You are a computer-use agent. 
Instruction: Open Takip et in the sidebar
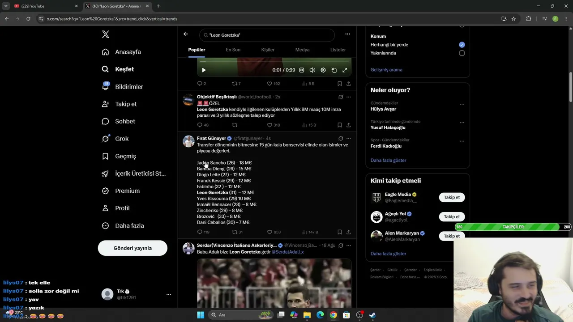coord(119,104)
